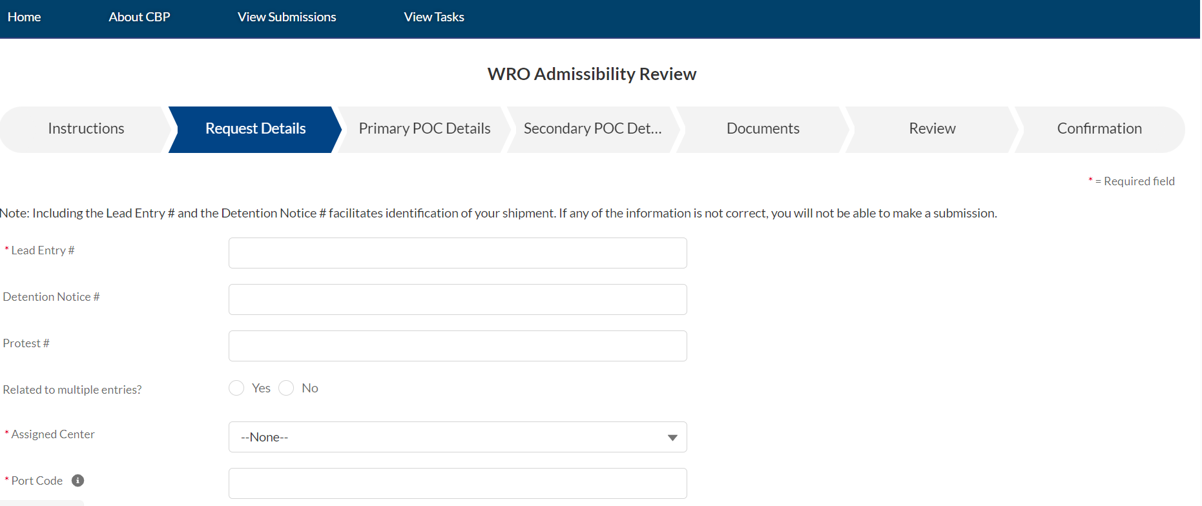Go to the Documents step

(763, 129)
